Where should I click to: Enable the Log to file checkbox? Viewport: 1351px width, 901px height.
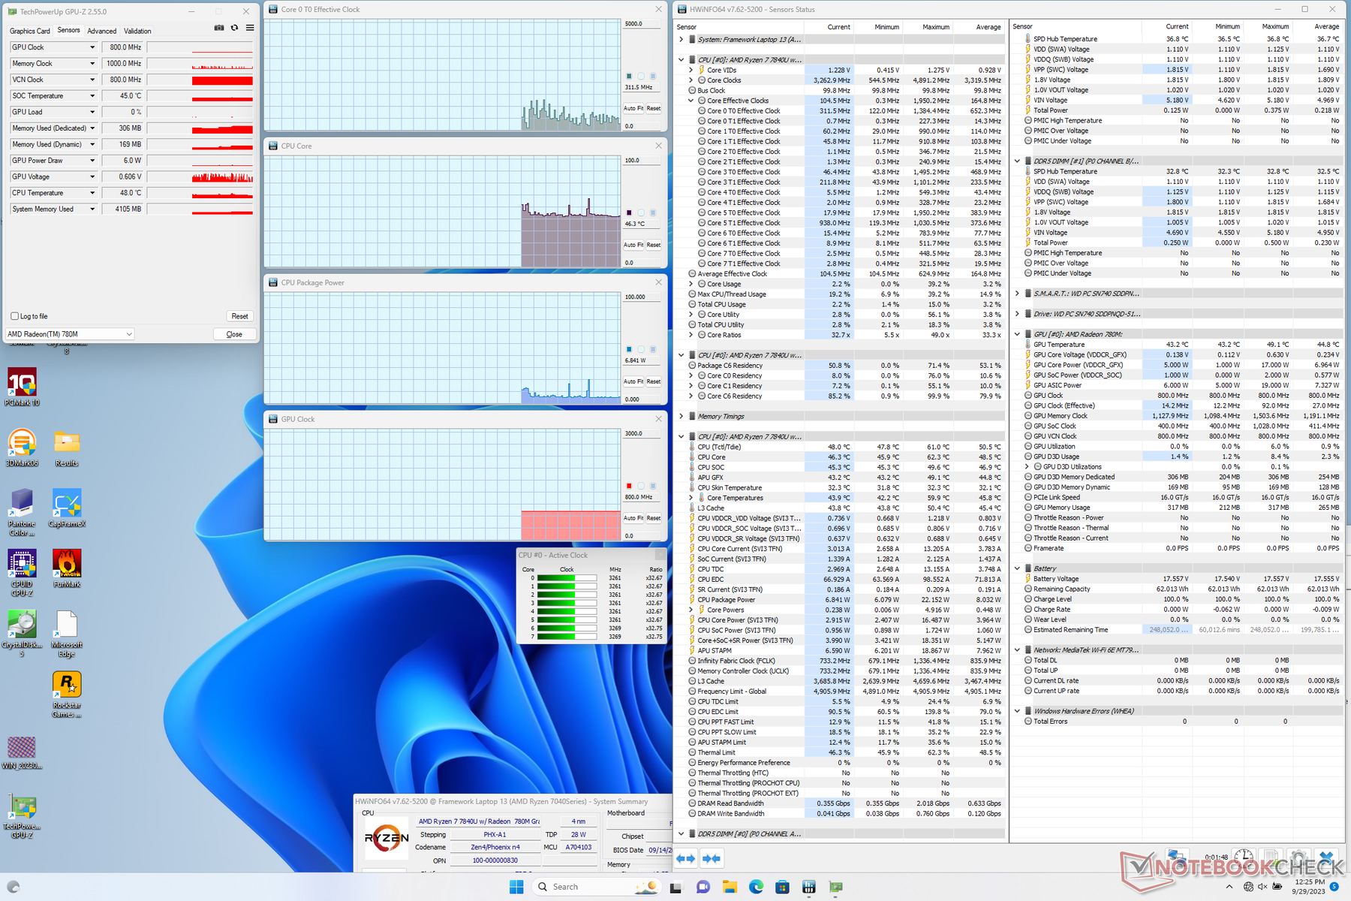(15, 316)
